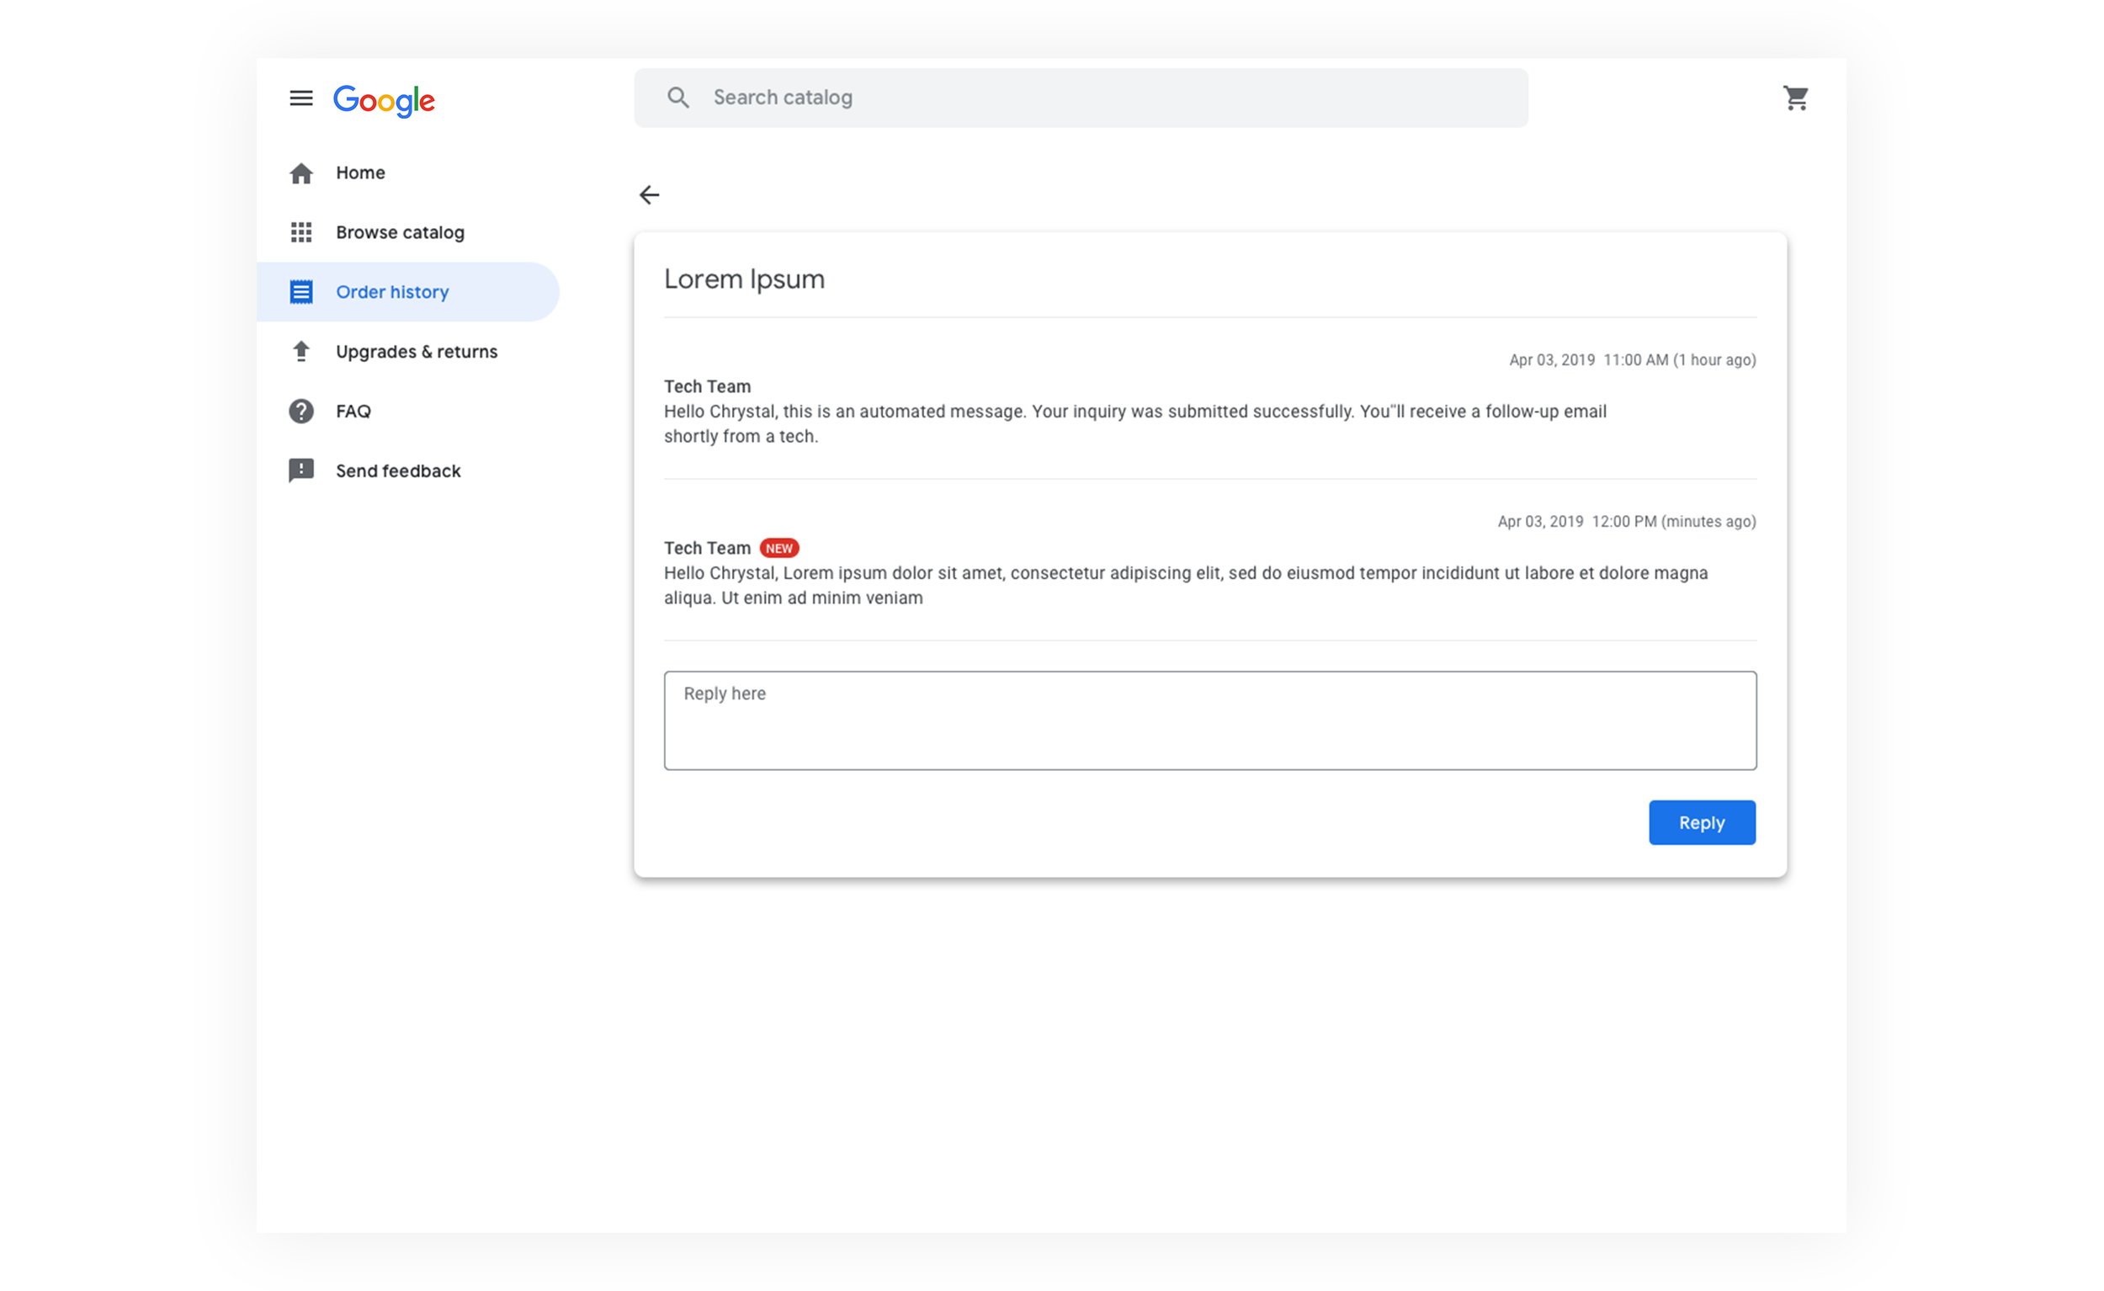Open the shopping cart icon

(1795, 98)
